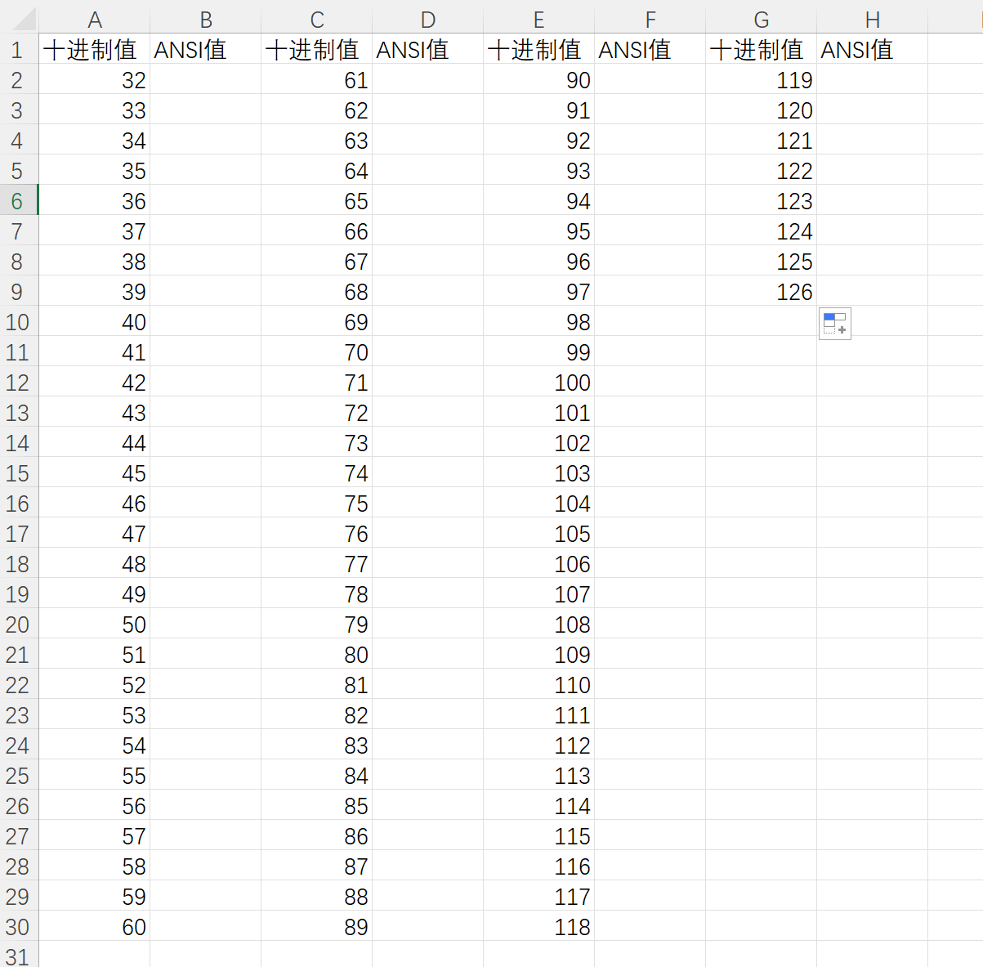
Task: Click the 十进制值 header cell in column G
Action: coord(761,49)
